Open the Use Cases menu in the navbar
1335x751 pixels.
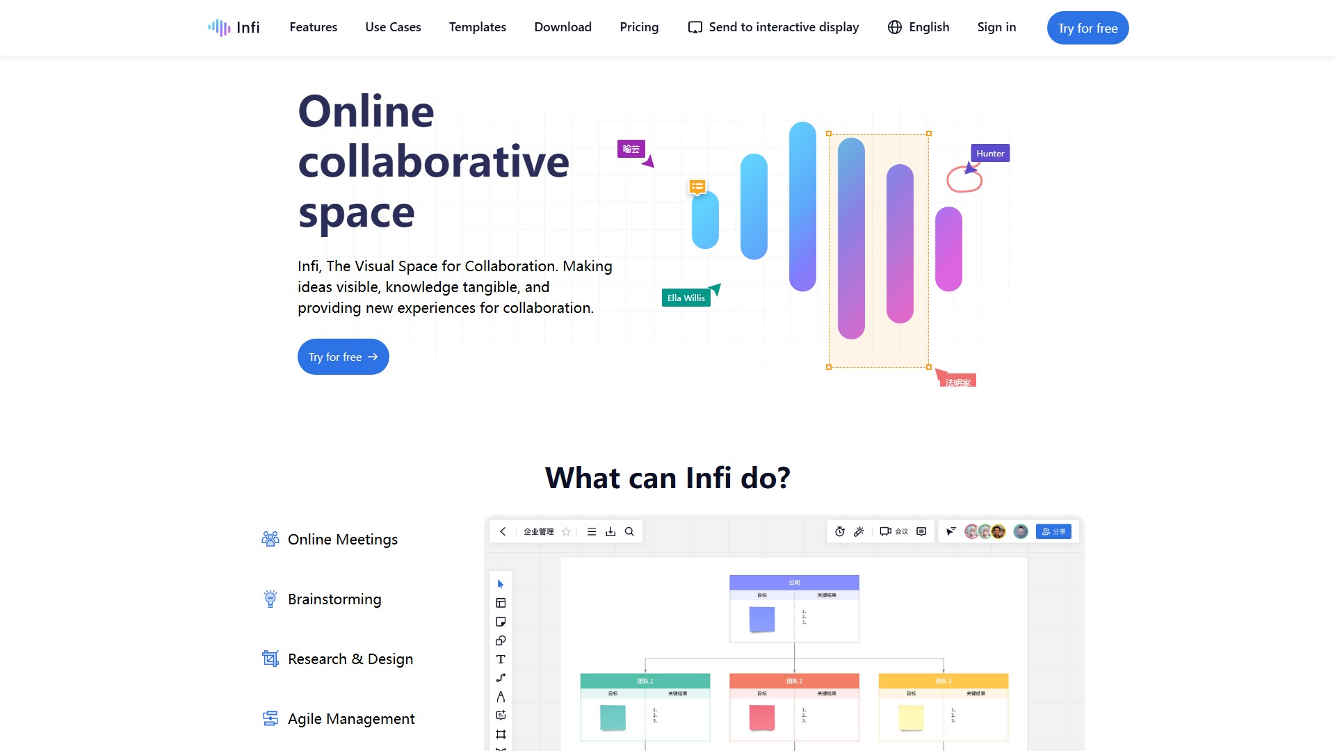[x=393, y=27]
